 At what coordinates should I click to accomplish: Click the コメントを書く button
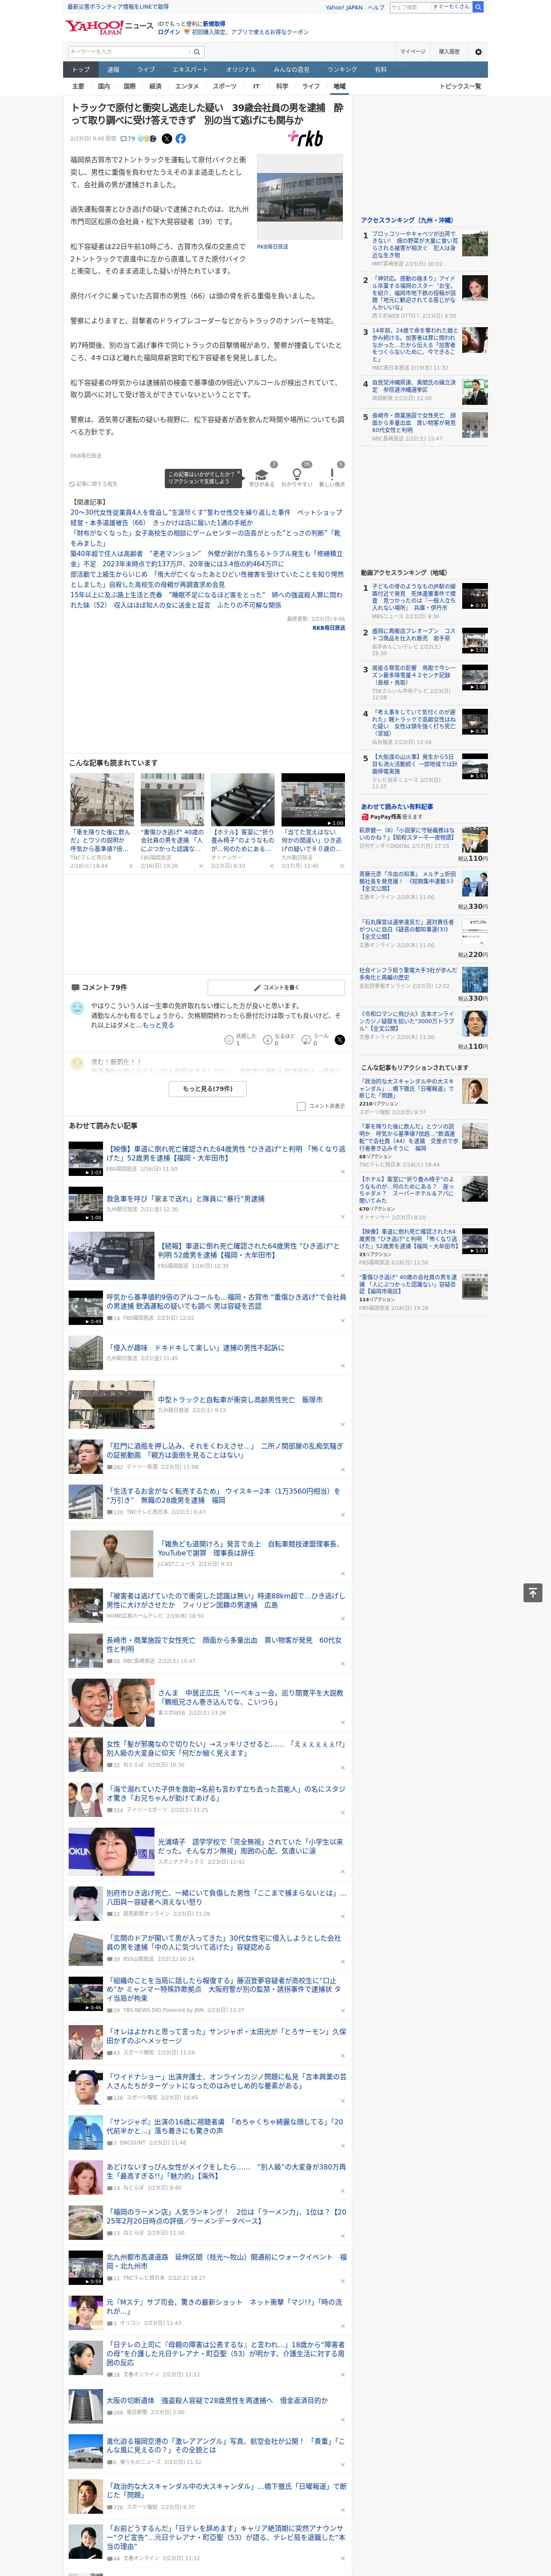[x=276, y=987]
